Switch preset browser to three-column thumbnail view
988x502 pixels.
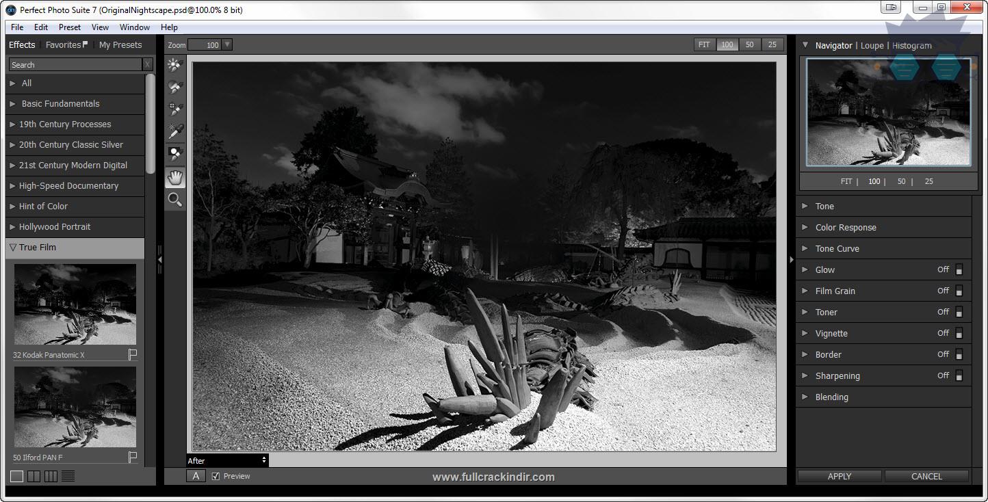pyautogui.click(x=51, y=476)
